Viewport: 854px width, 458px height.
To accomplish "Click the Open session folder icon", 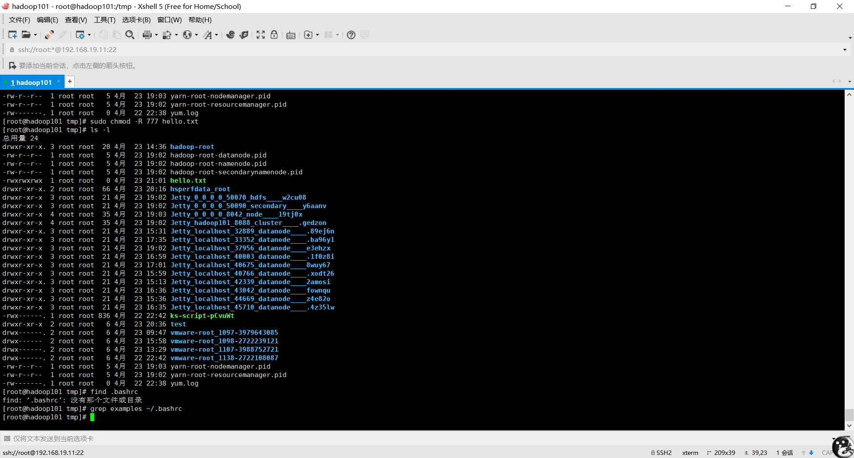I will point(26,35).
